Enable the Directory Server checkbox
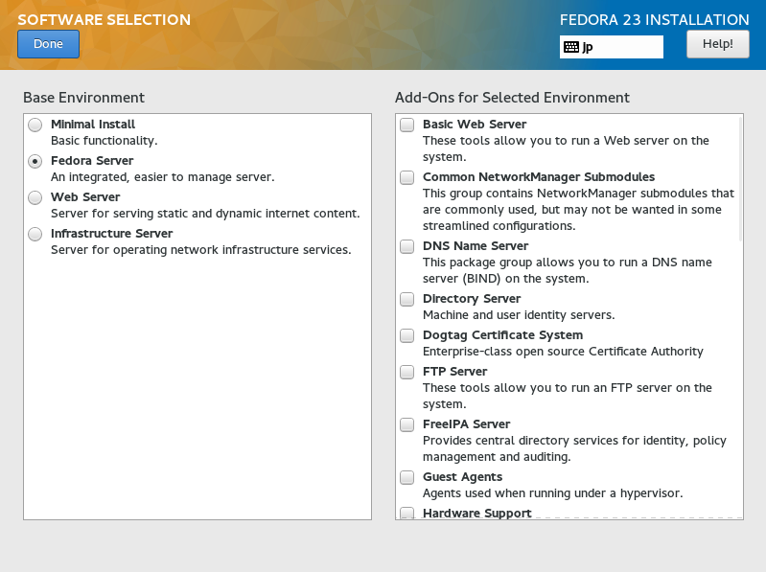 pos(406,299)
